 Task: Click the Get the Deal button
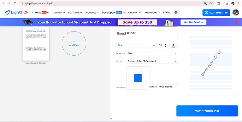193,22
